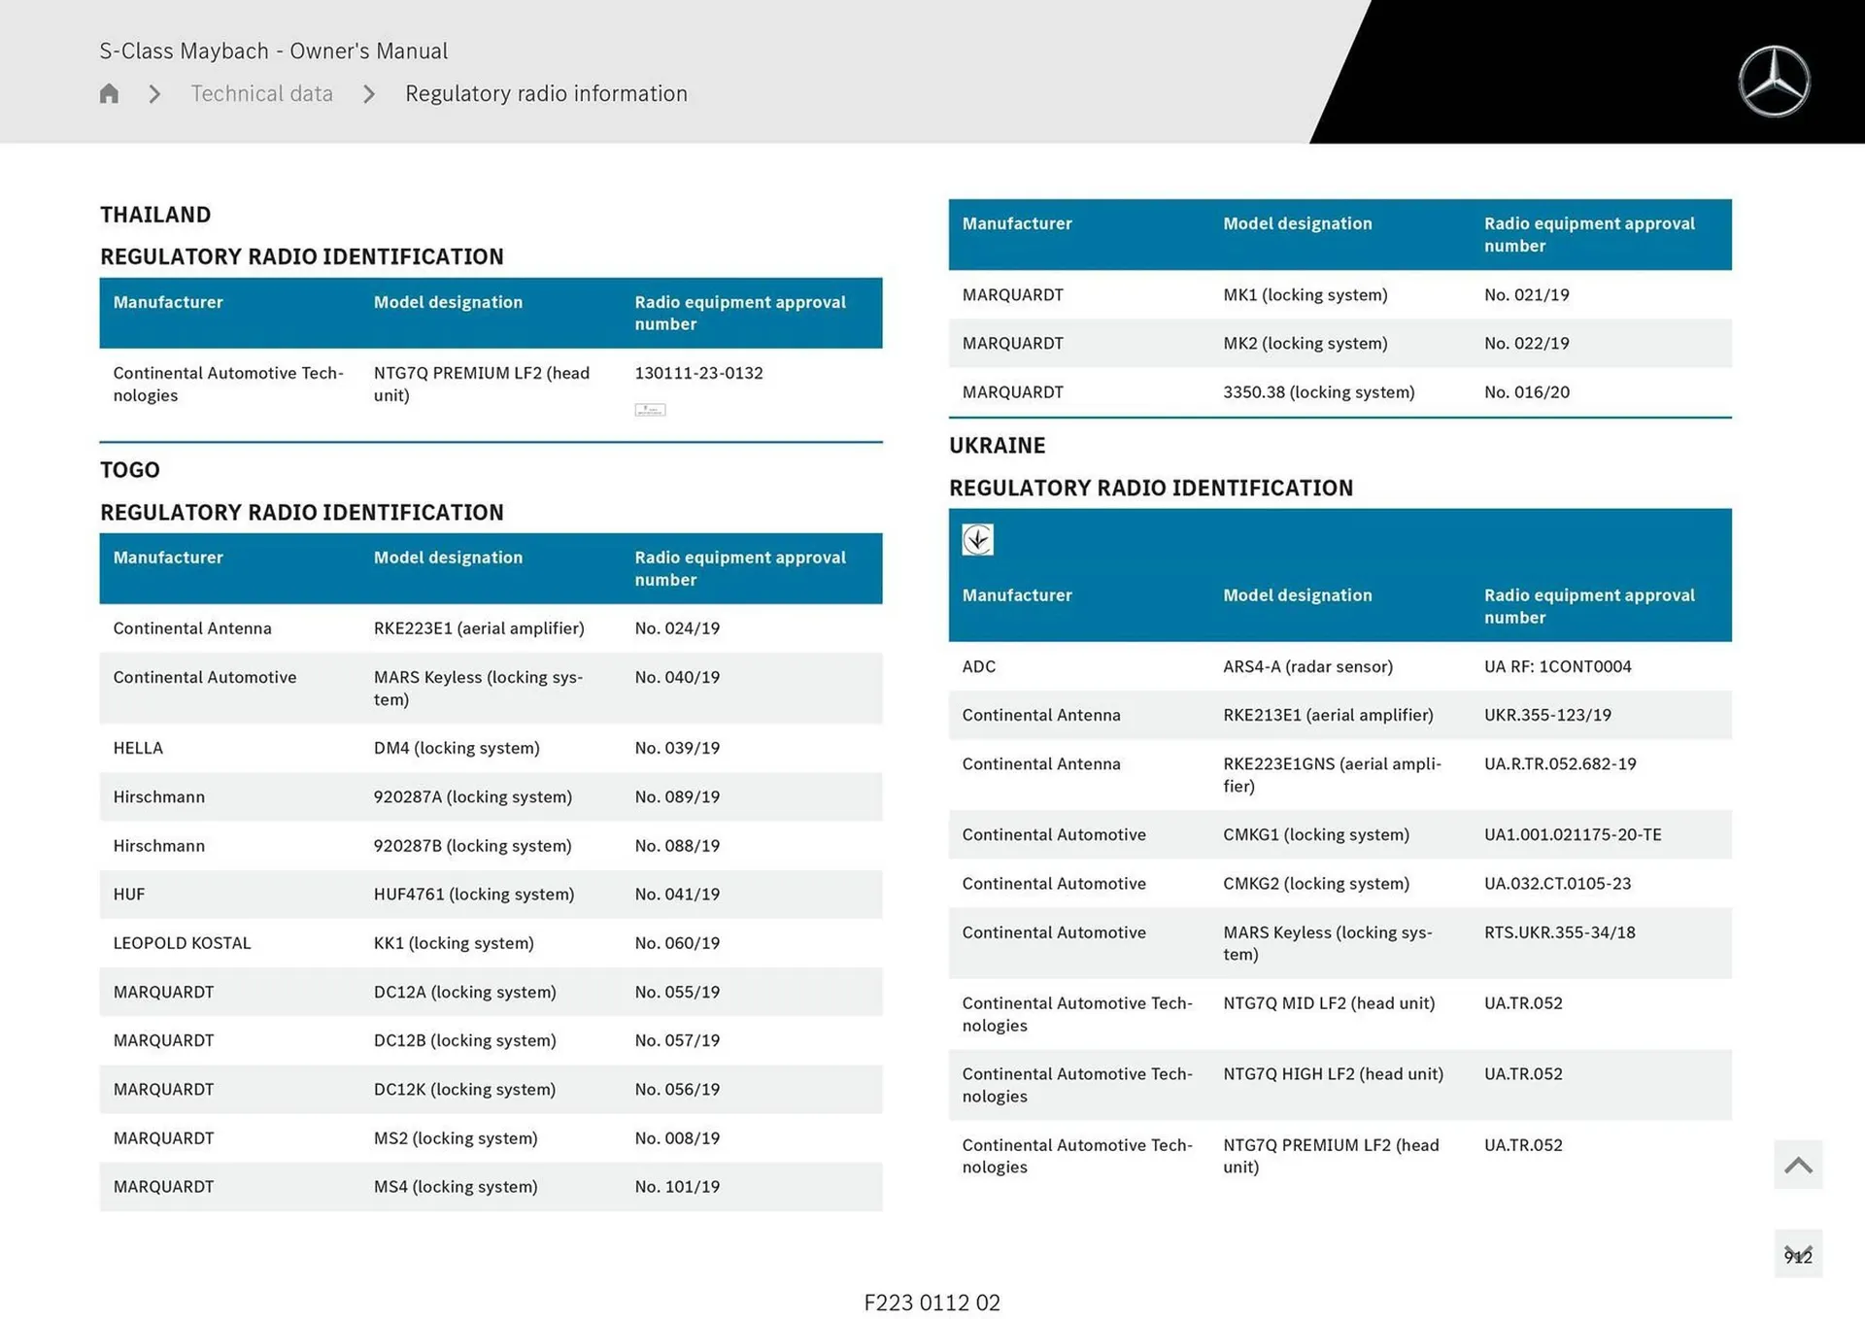
Task: Click Togo table Manufacturer column header
Action: coord(168,558)
